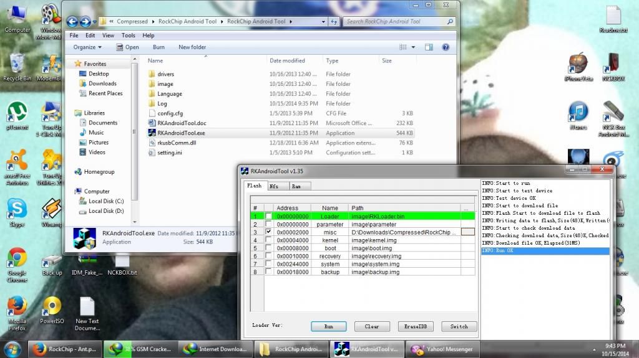
Task: Enable the Loader row checkbox
Action: pyautogui.click(x=268, y=216)
